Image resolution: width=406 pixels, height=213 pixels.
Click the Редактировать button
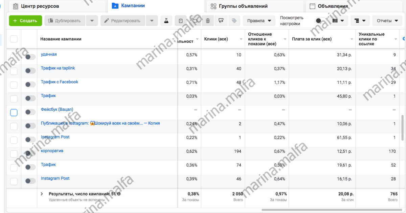coord(123,21)
